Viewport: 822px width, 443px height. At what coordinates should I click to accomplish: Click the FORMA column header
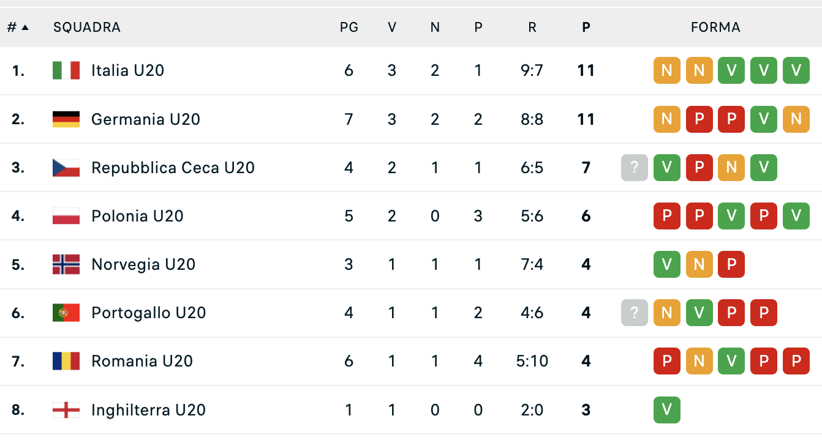715,28
